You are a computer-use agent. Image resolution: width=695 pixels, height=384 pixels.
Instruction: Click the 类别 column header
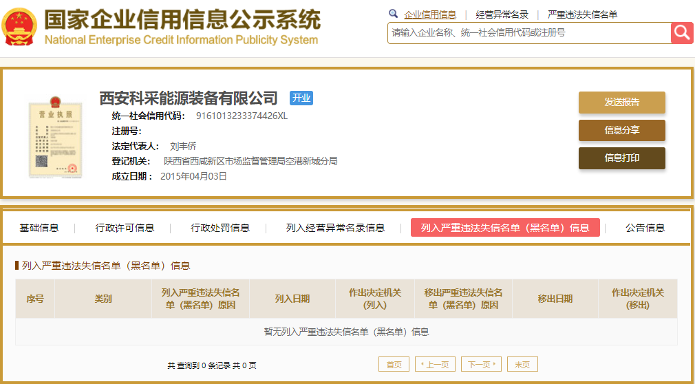(x=103, y=299)
